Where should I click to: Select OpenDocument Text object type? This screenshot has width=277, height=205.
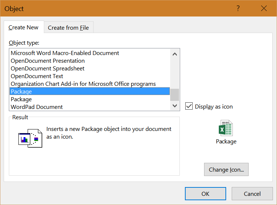[x=37, y=76]
